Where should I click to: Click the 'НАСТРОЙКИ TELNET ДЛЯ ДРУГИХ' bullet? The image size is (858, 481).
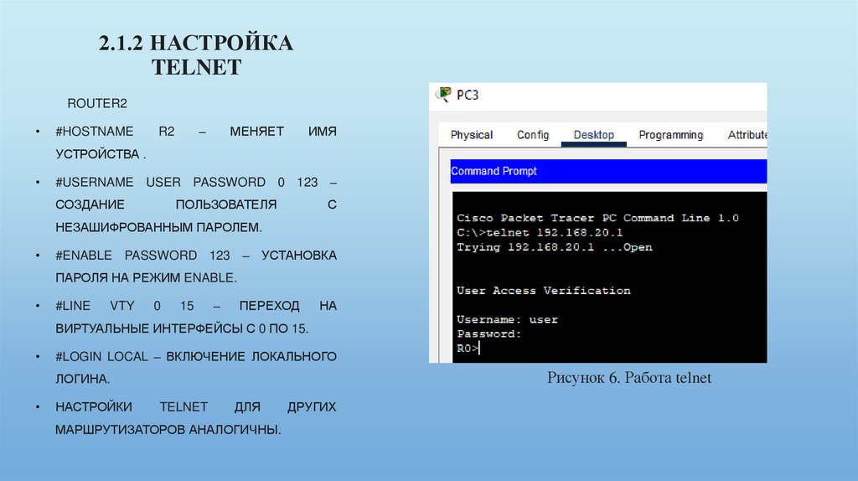coord(196,418)
